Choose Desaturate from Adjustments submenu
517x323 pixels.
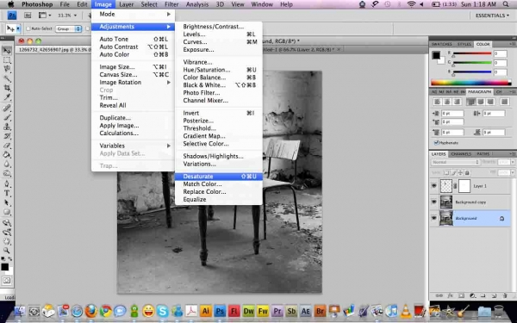pyautogui.click(x=219, y=177)
